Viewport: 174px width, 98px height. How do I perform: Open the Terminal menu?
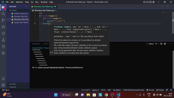[44, 2]
